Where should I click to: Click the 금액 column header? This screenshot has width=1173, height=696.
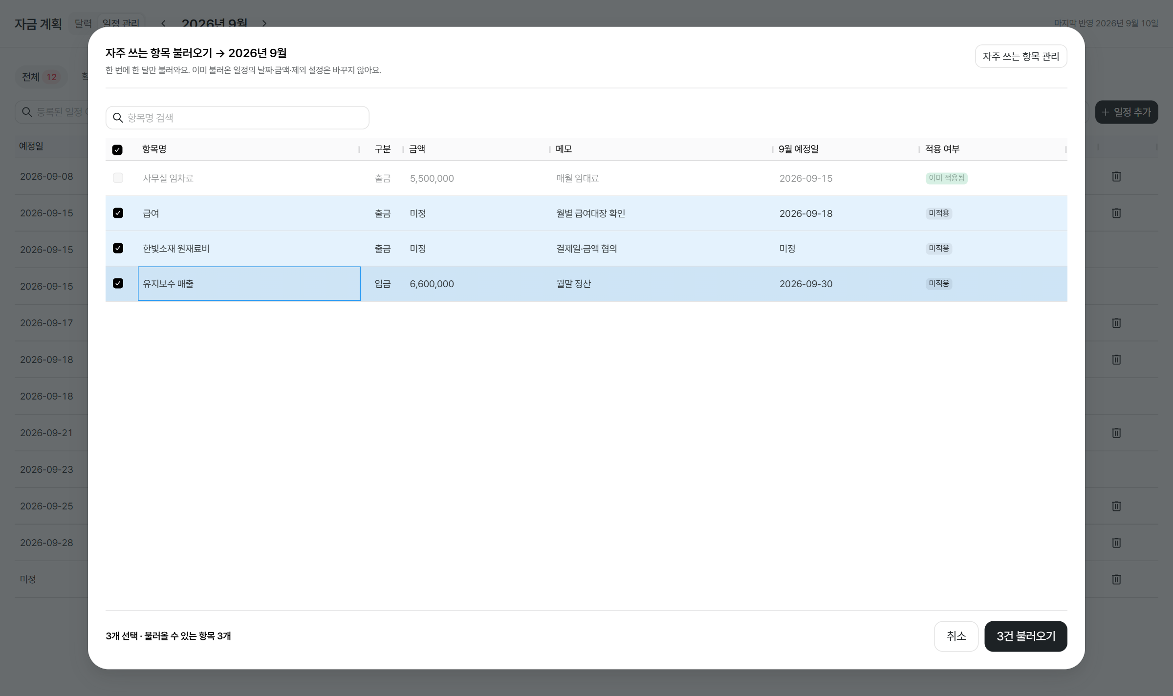pos(417,149)
